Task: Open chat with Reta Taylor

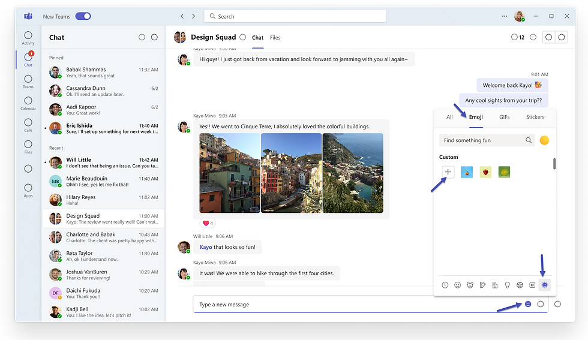Action: click(x=103, y=256)
